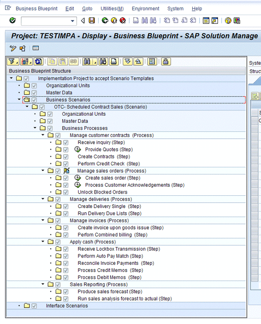Click the yellow Help question mark icon

click(228, 20)
